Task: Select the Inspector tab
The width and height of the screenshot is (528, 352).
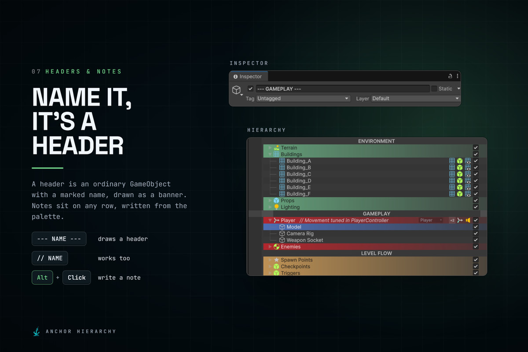Action: click(248, 77)
